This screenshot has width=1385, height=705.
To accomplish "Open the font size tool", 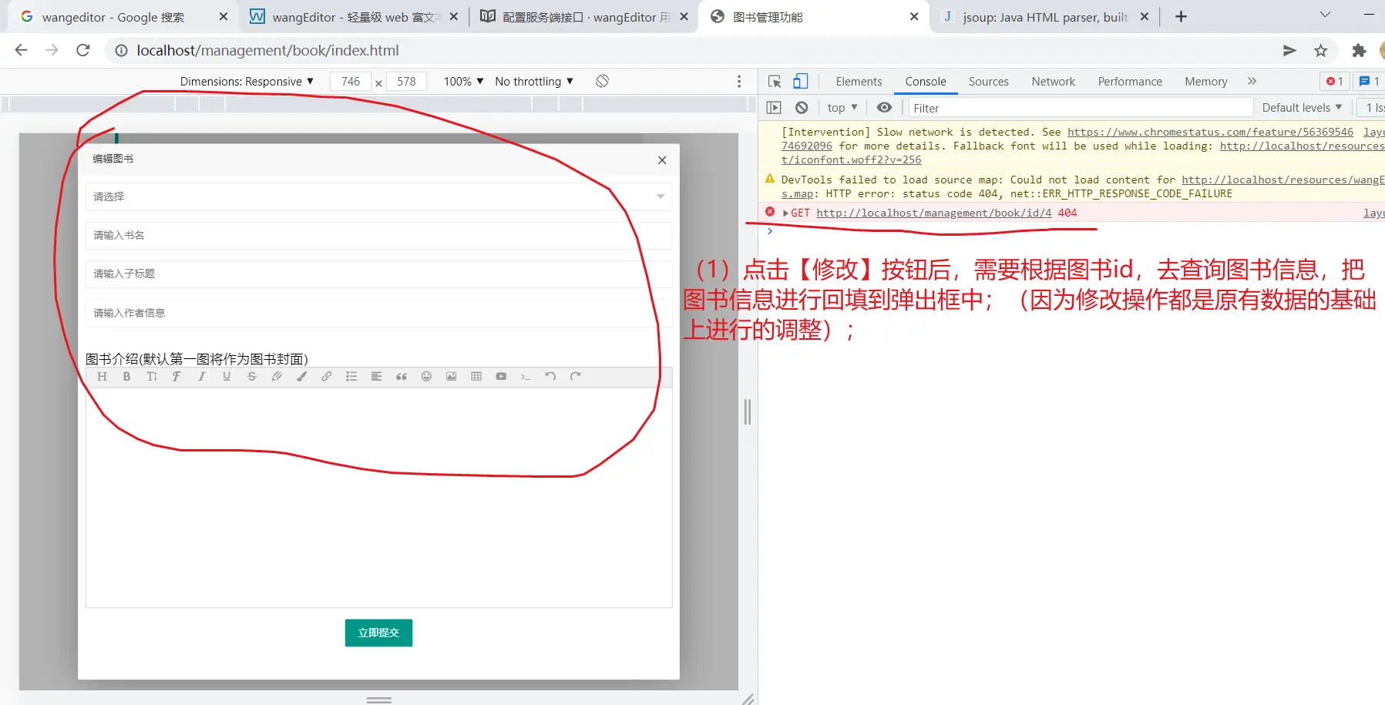I will 152,377.
